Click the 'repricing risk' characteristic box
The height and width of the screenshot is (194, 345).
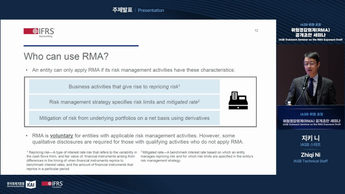click(x=124, y=86)
